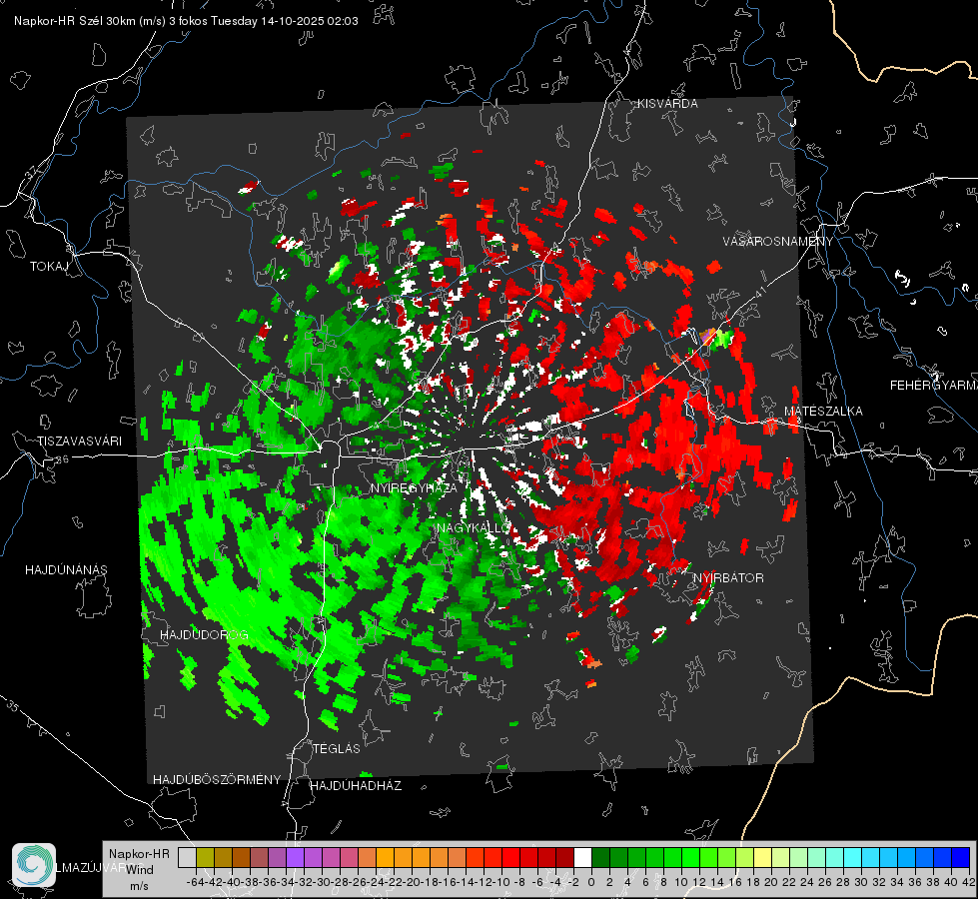Select the pale yellow swatch between 18 and 20
The image size is (978, 899).
(x=762, y=857)
